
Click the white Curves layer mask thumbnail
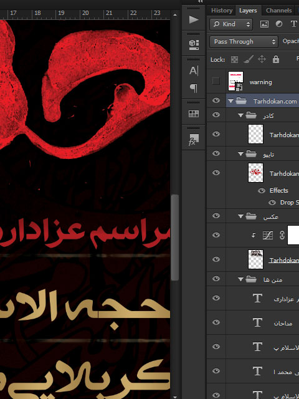pyautogui.click(x=293, y=235)
